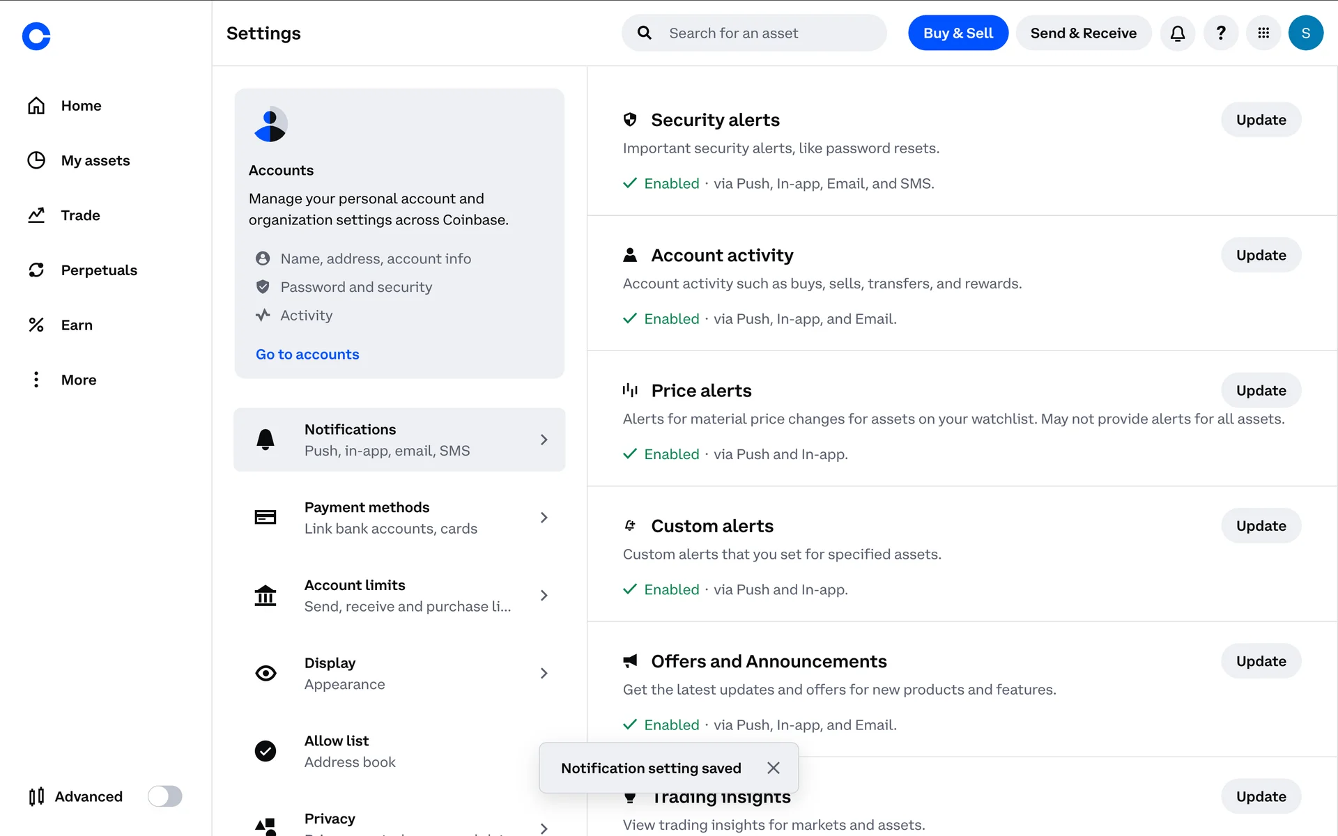
Task: Open the notifications bell in header
Action: tap(1178, 33)
